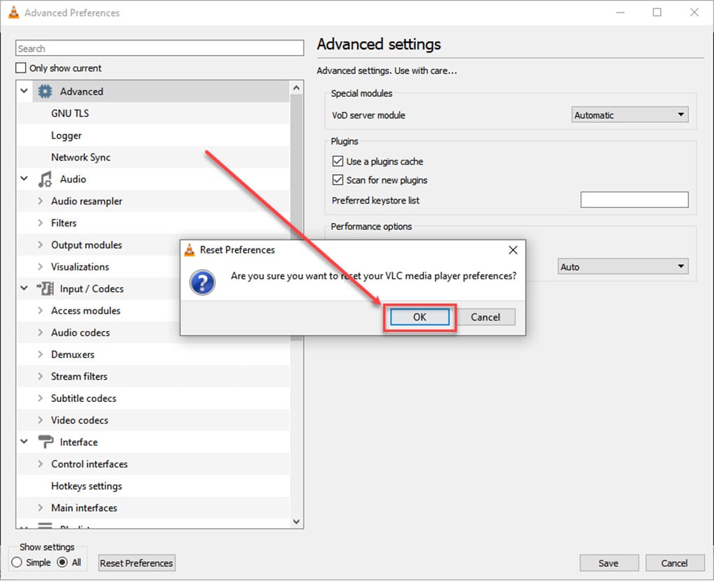Uncheck Scan for new plugins

(338, 180)
